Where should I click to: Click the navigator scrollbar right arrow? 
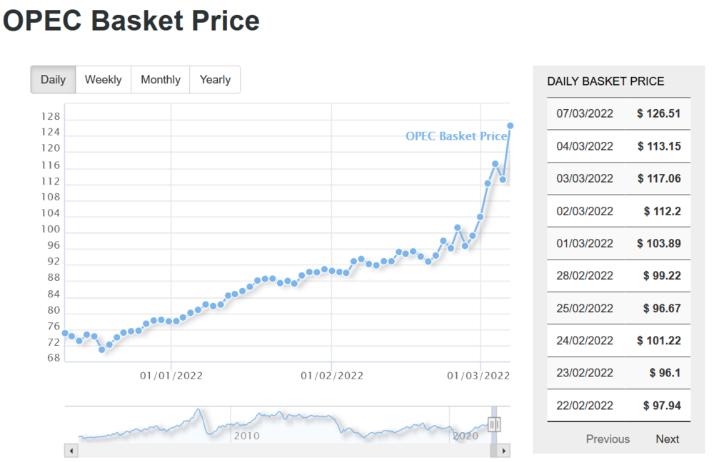pyautogui.click(x=504, y=451)
